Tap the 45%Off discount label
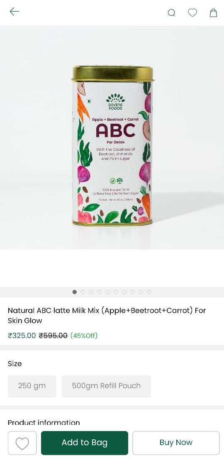 (84, 336)
